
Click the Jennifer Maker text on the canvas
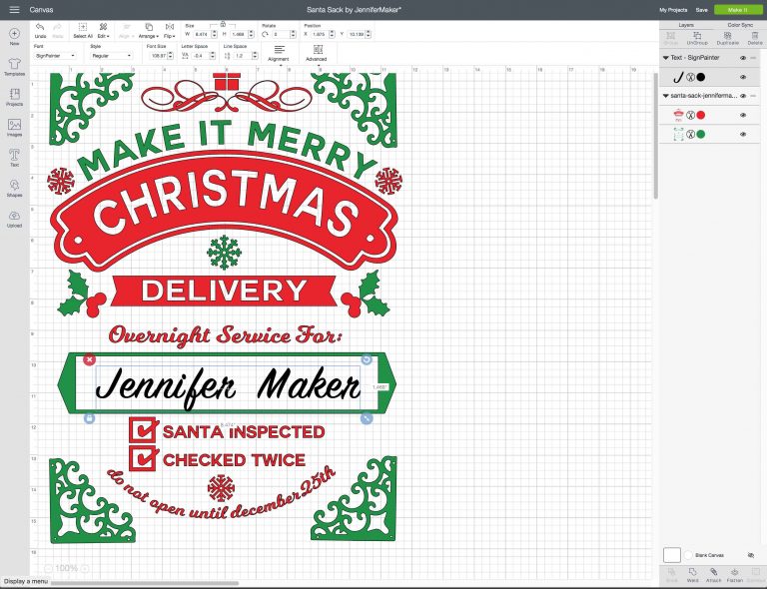click(x=228, y=386)
